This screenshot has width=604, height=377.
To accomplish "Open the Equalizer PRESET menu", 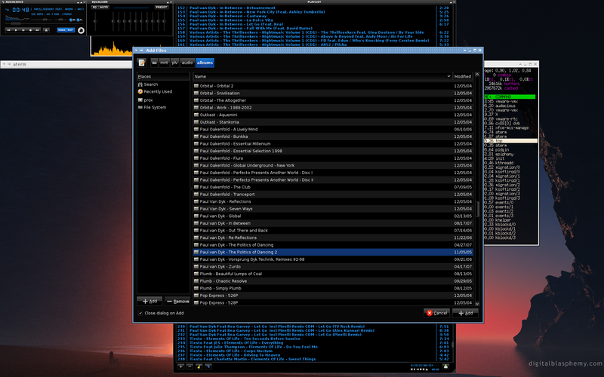I will (162, 8).
